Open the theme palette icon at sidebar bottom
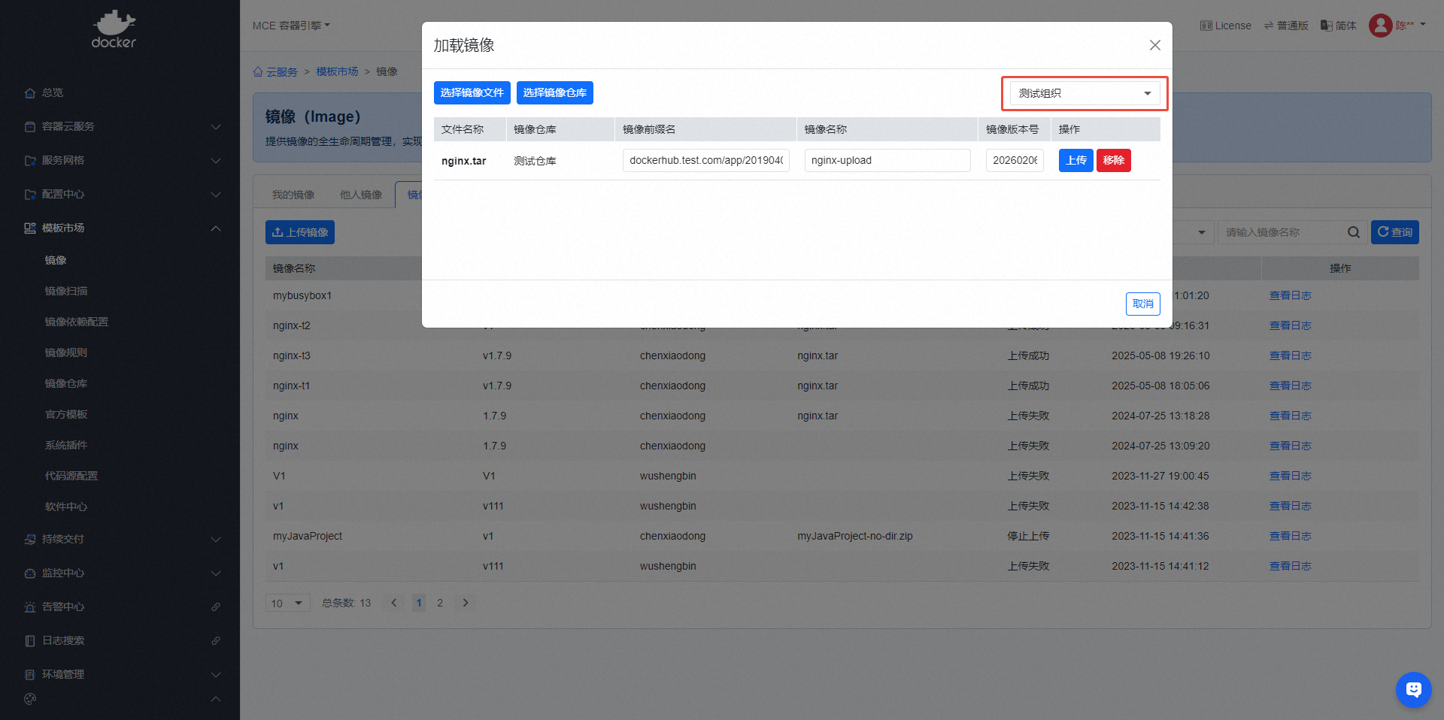This screenshot has width=1444, height=720. [x=30, y=699]
